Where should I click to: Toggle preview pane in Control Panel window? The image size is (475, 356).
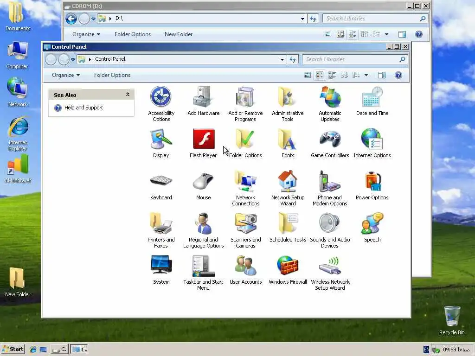click(382, 75)
